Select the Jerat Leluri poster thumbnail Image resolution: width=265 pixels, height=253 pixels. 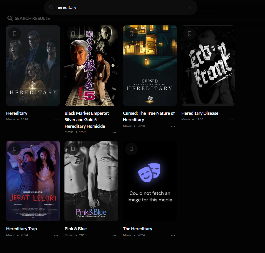click(x=33, y=181)
